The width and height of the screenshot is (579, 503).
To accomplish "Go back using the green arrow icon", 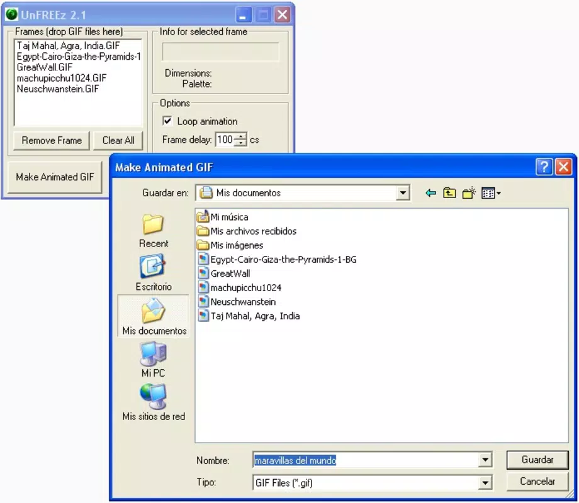I will [430, 193].
